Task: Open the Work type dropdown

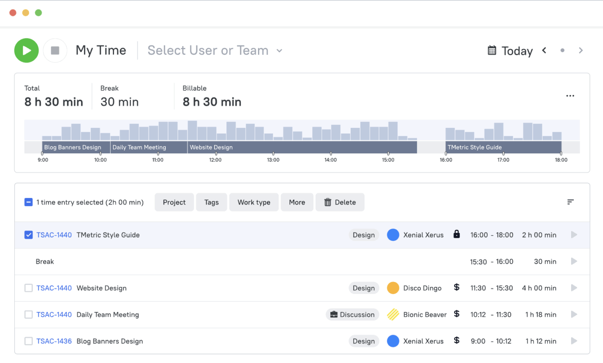Action: (x=254, y=202)
